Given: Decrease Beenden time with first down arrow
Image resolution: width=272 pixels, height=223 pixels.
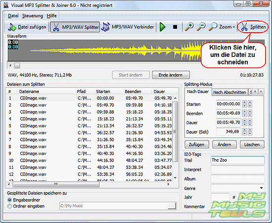Looking at the screenshot, I should 244,115.
